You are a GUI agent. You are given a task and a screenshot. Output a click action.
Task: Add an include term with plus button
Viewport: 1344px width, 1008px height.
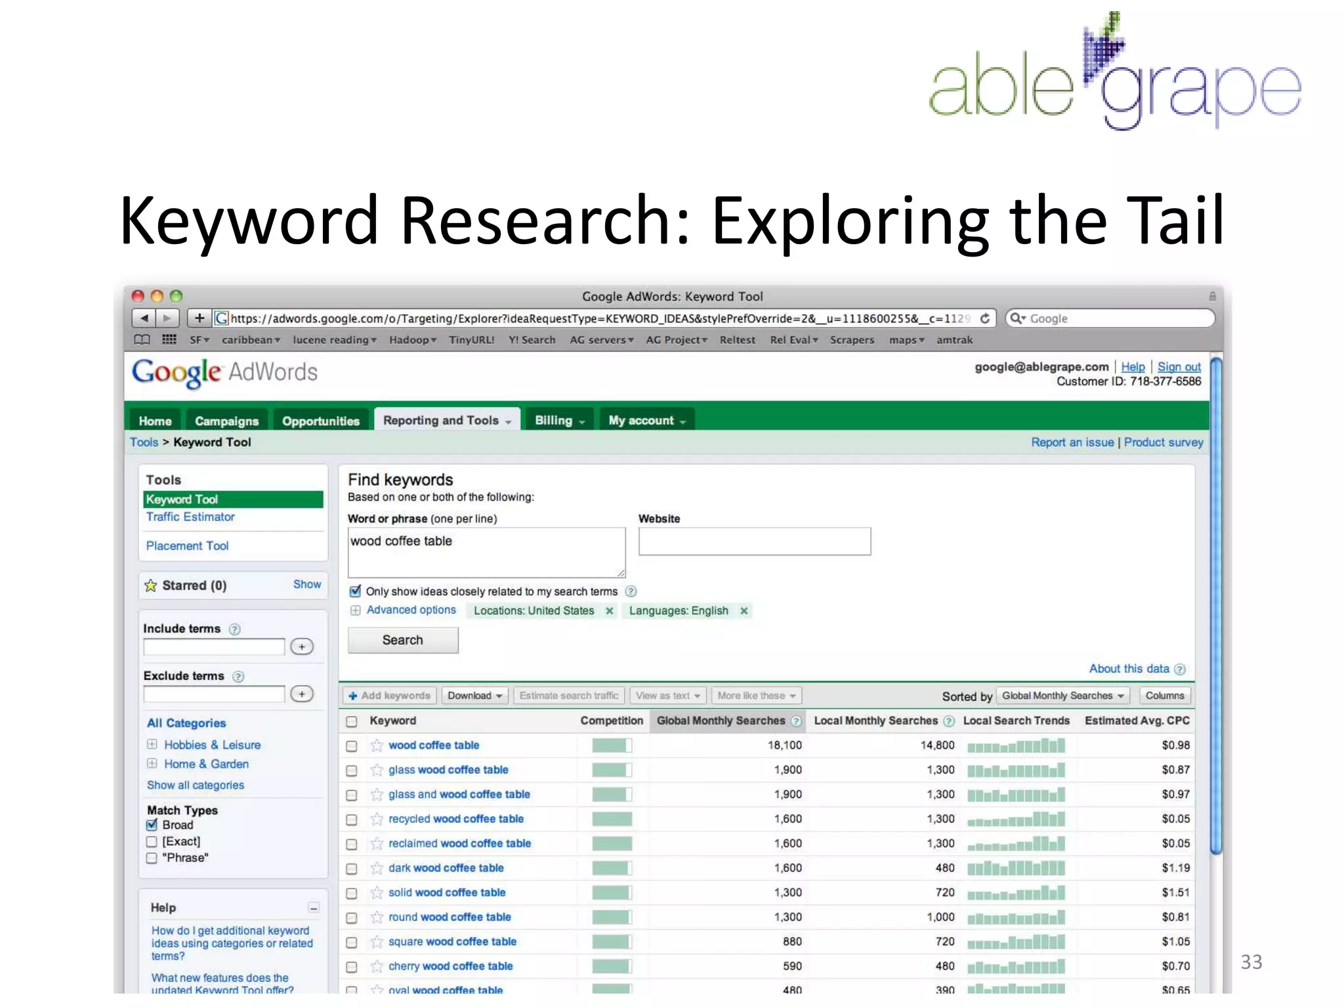pos(302,647)
